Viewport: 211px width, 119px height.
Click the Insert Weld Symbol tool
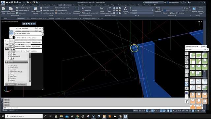[62, 8]
